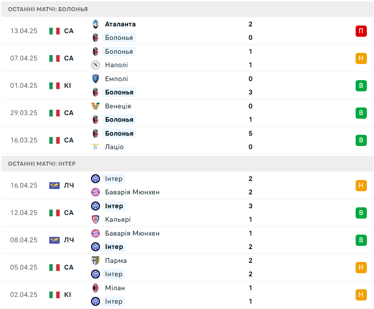Click the Venezia club crest

click(95, 106)
